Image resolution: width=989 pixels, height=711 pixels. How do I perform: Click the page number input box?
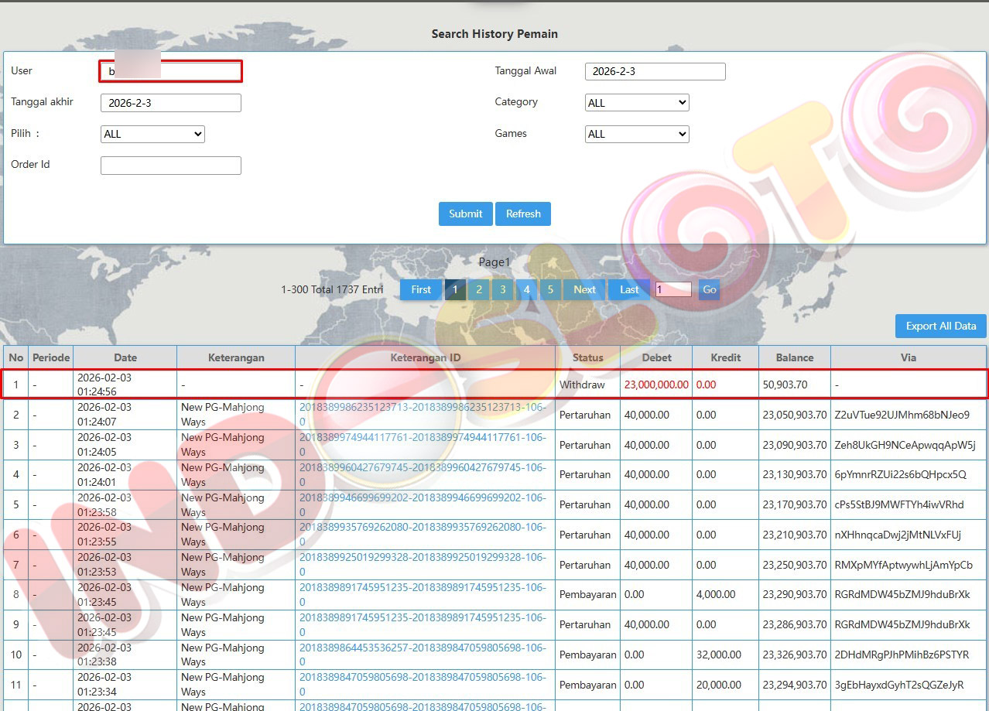[672, 289]
